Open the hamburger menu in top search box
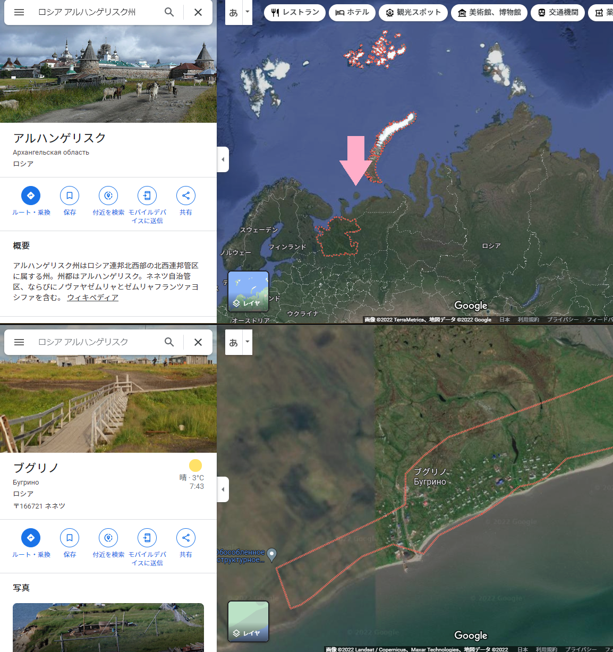 click(19, 12)
